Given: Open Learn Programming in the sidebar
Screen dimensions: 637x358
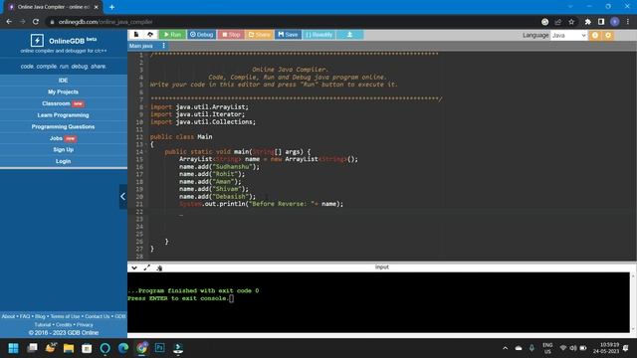Looking at the screenshot, I should 63,115.
